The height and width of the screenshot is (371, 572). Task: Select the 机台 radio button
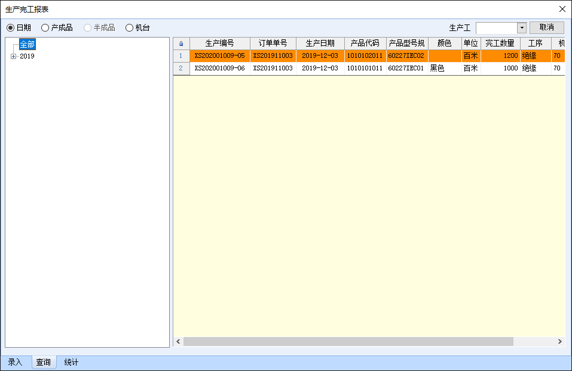(x=130, y=27)
